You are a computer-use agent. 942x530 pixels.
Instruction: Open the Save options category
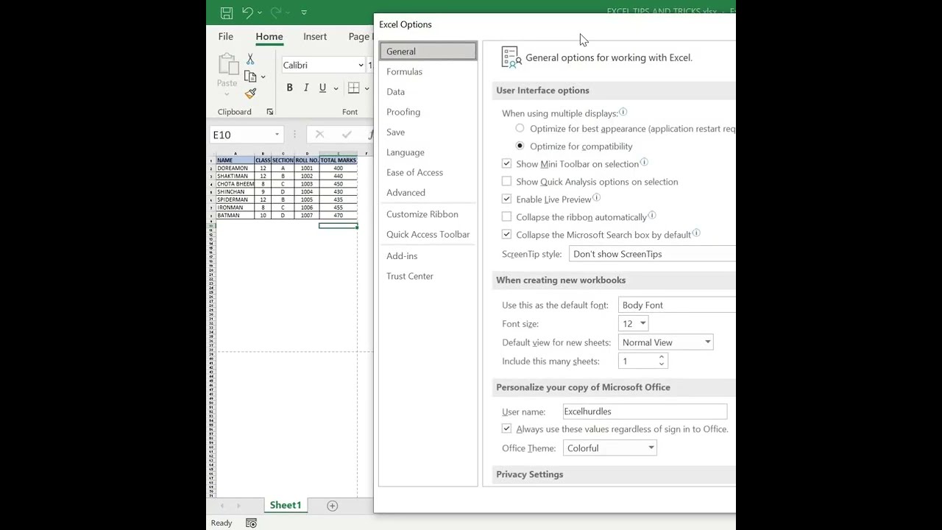pyautogui.click(x=428, y=132)
